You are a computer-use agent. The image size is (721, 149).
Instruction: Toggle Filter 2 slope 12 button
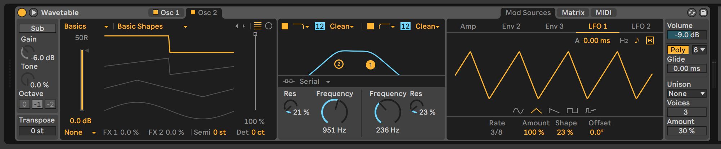tap(405, 26)
